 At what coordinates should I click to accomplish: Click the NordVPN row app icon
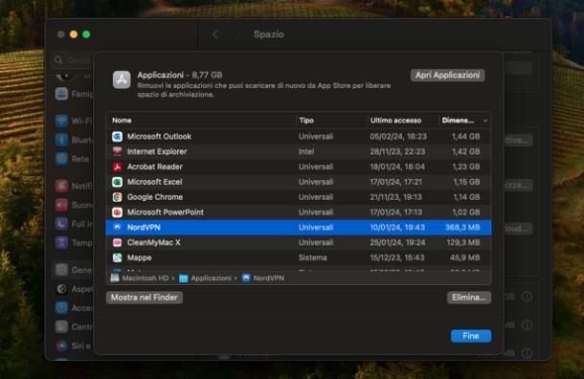click(118, 227)
